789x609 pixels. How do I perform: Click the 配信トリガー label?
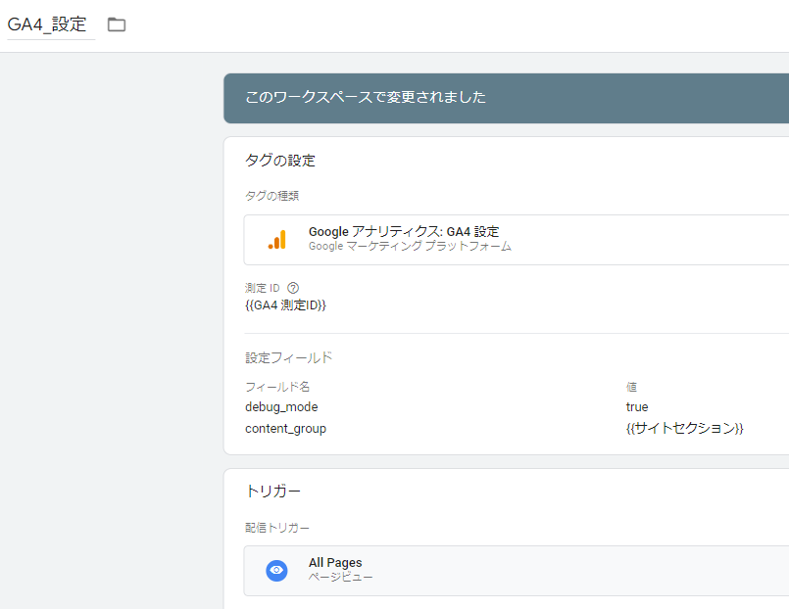(277, 528)
